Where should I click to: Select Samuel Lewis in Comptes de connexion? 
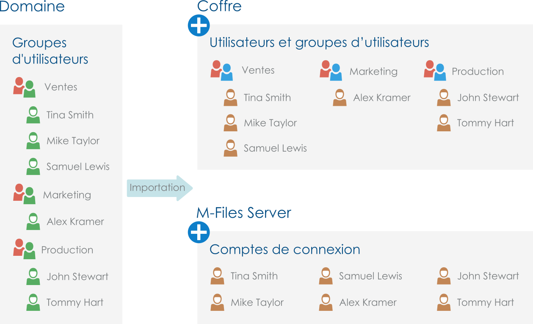(370, 276)
